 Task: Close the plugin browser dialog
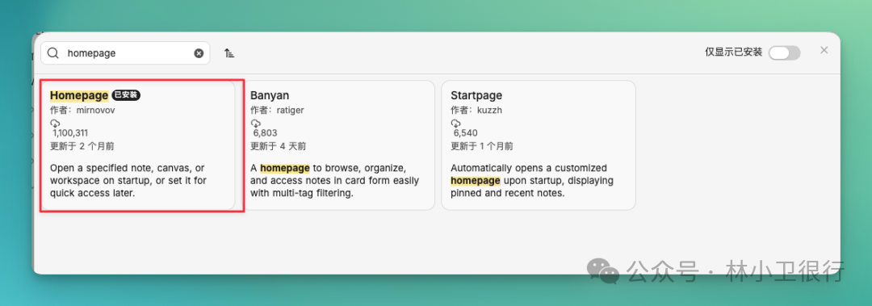824,50
